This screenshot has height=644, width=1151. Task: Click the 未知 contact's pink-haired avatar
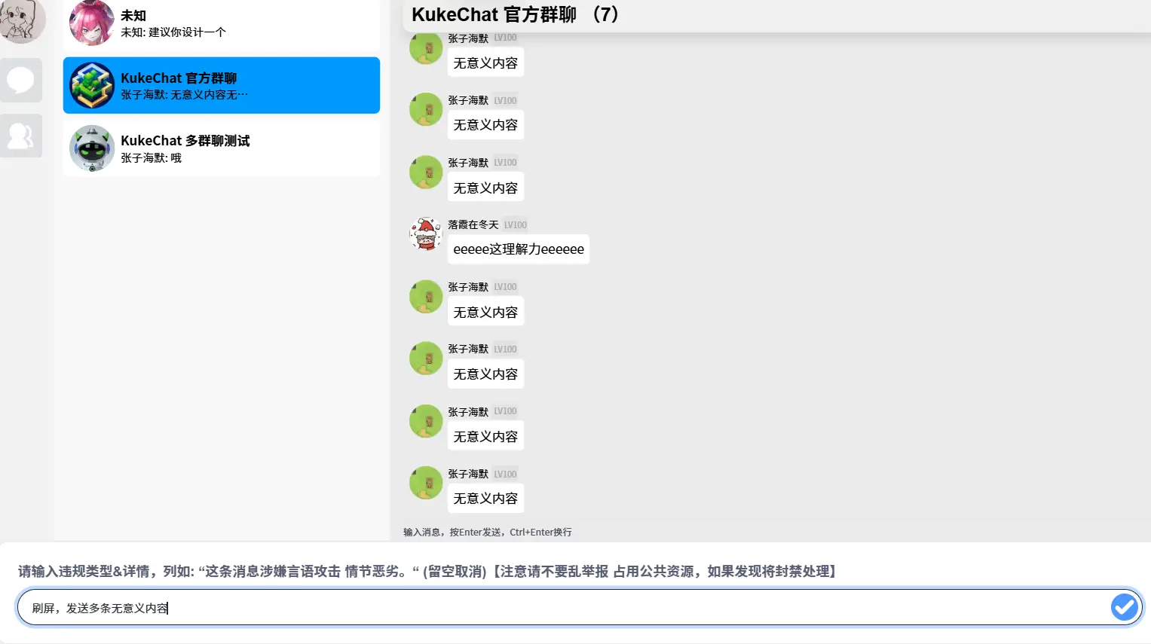coord(91,23)
